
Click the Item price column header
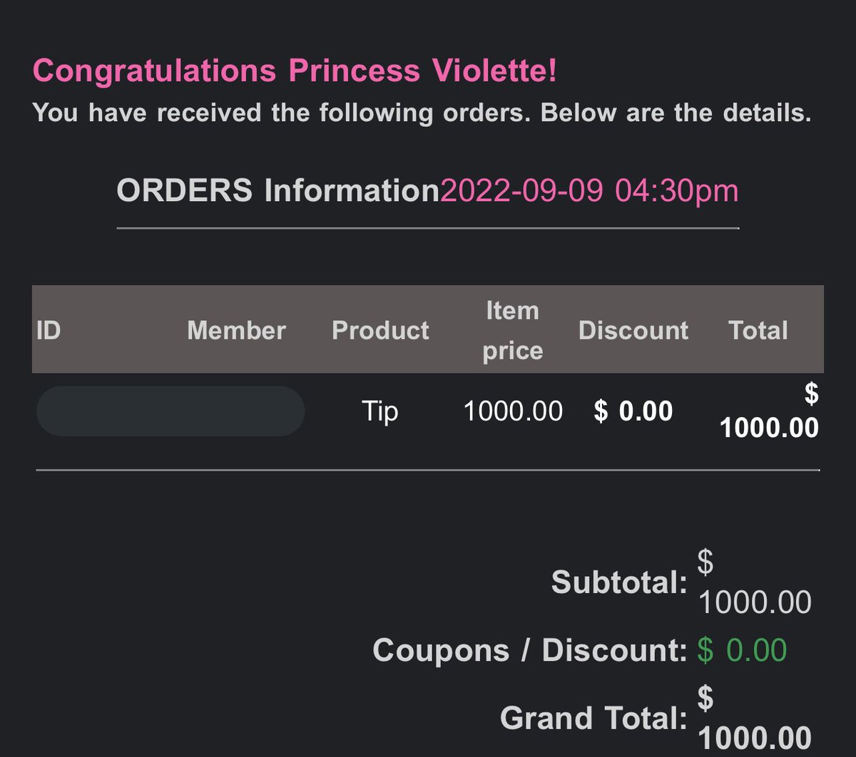tap(513, 330)
